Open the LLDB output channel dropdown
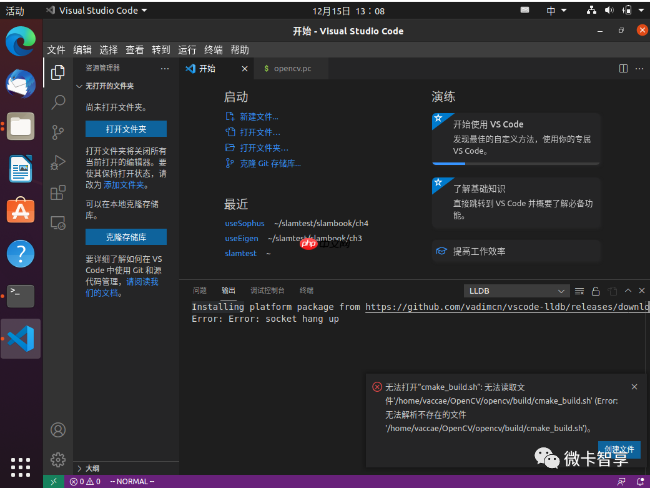 coord(516,291)
